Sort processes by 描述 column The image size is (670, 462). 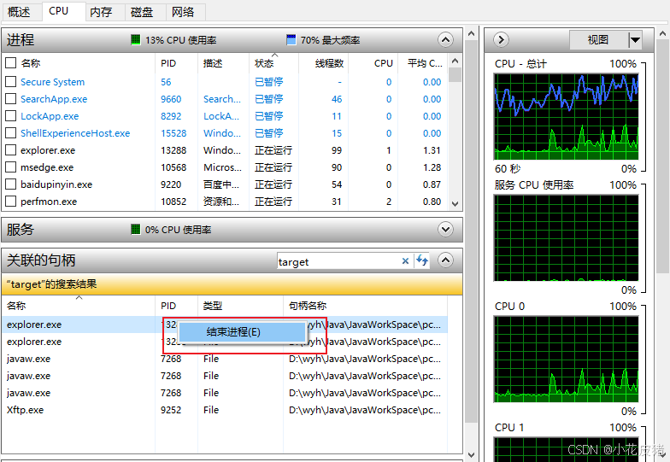coord(213,63)
